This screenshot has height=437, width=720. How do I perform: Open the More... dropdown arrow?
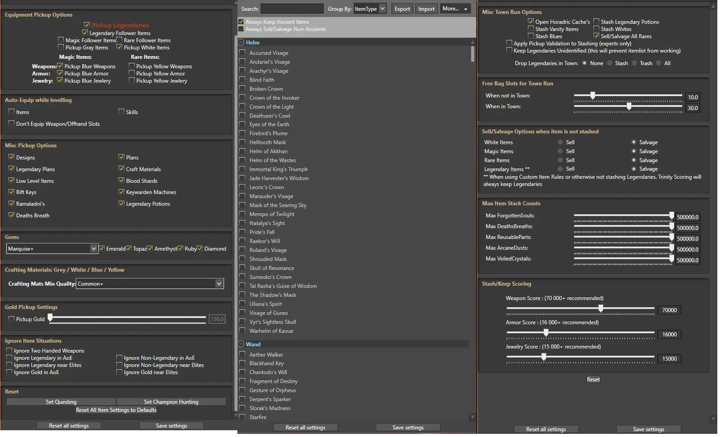click(x=465, y=9)
